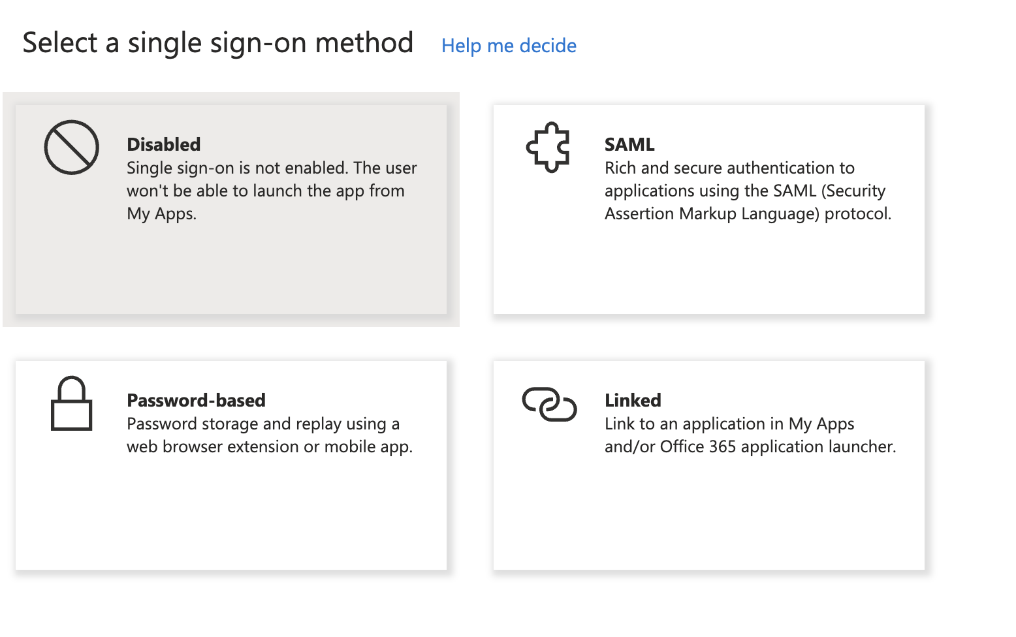Pick the "Password-based" title
Viewport: 1016px width, 637px height.
pos(196,400)
